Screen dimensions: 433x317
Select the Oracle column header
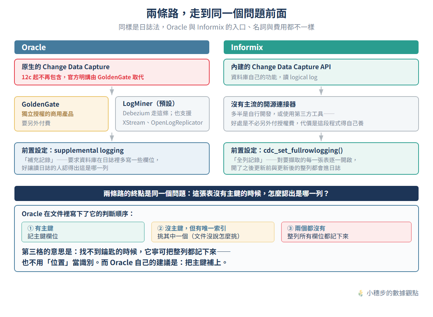[112, 47]
